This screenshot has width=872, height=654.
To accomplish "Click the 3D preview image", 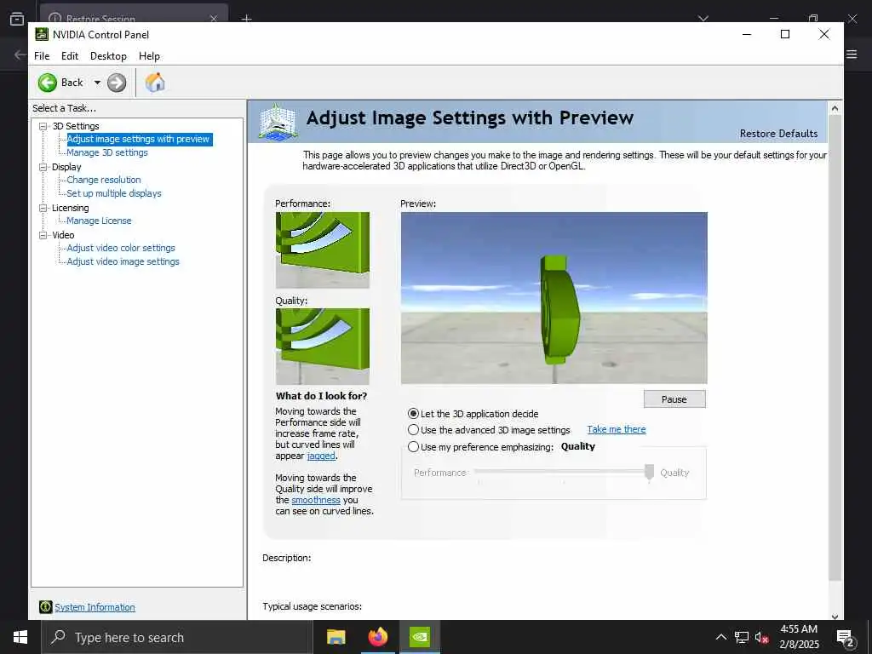I will click(554, 298).
